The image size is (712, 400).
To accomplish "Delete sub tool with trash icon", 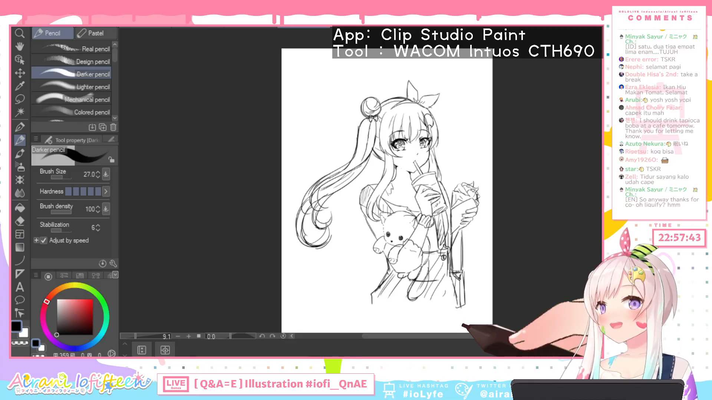I will click(113, 127).
